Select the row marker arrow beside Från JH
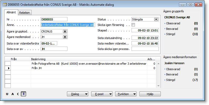The width and height of the screenshot is (209, 105). tap(8, 68)
